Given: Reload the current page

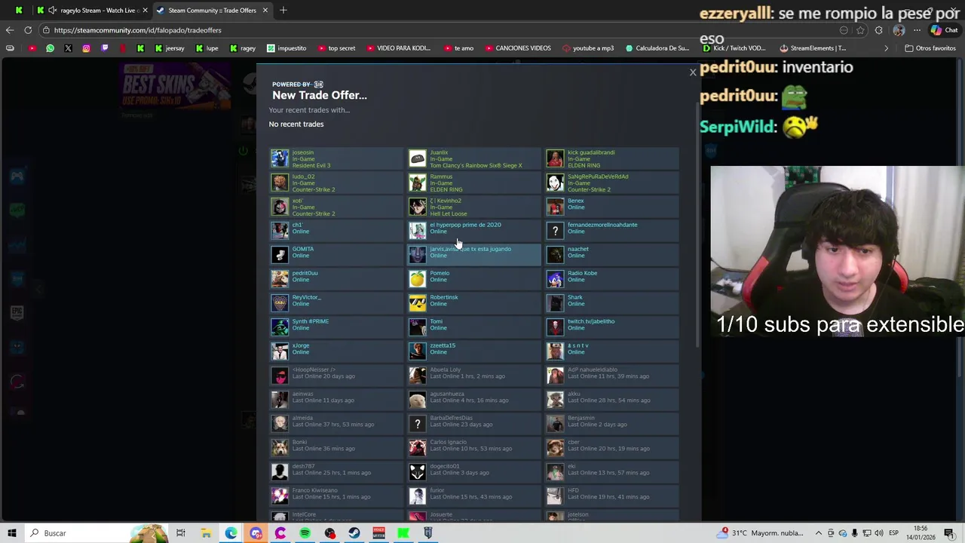Looking at the screenshot, I should (28, 30).
